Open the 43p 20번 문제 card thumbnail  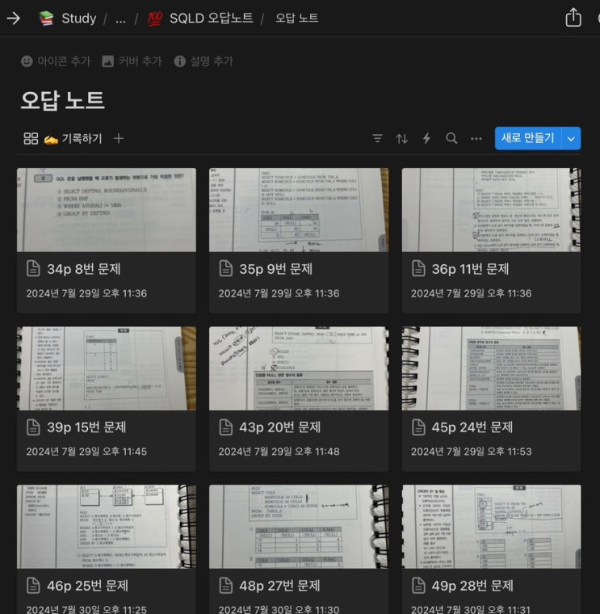point(299,368)
